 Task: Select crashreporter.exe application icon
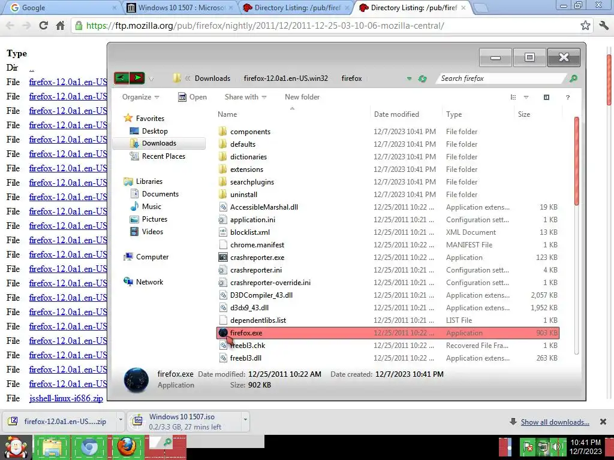(x=223, y=258)
